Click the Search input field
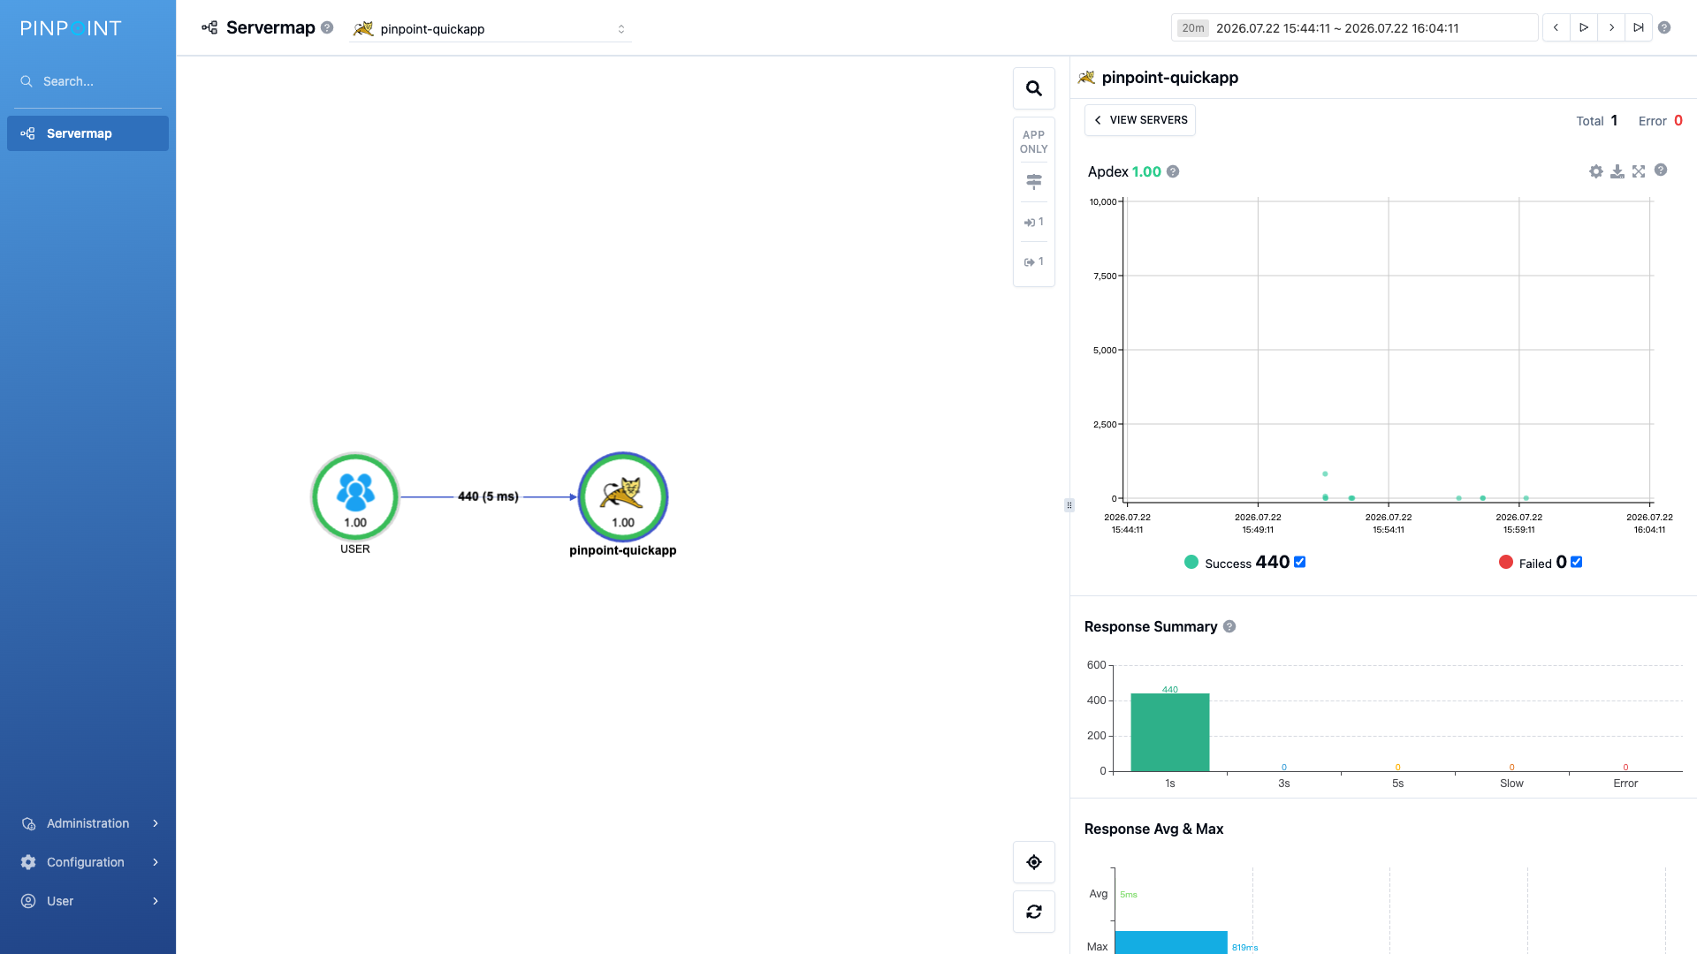The height and width of the screenshot is (954, 1697). pyautogui.click(x=88, y=81)
